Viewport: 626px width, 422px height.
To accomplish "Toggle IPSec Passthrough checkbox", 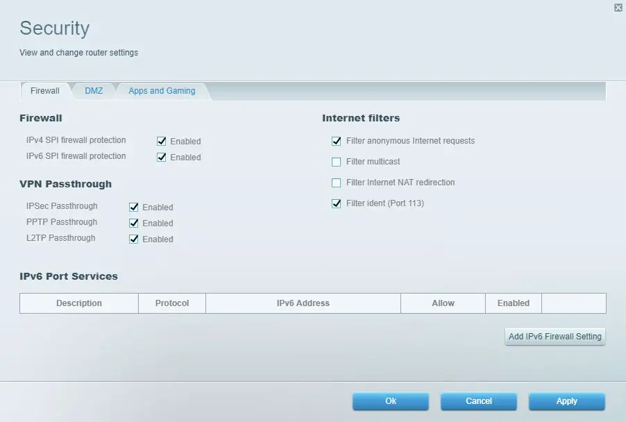I will click(x=134, y=206).
